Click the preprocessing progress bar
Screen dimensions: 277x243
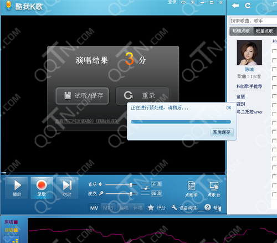(181, 122)
